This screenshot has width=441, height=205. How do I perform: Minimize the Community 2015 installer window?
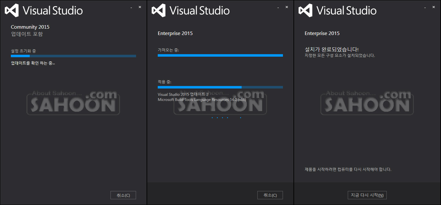point(131,7)
